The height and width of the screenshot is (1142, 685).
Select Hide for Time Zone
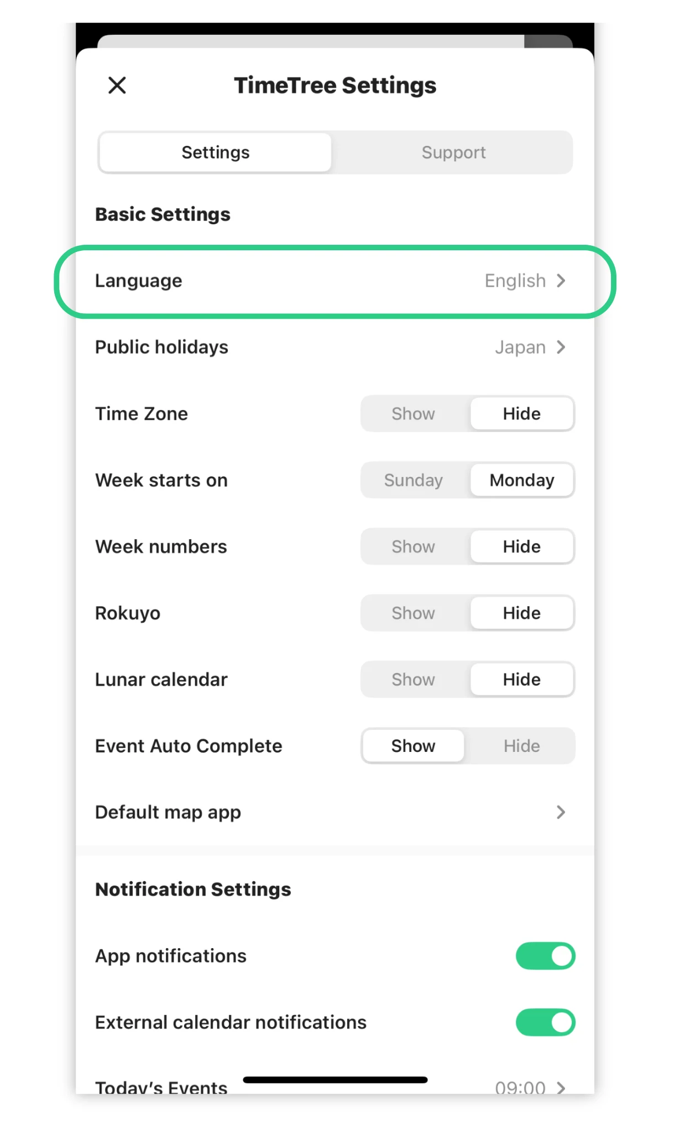[x=521, y=414]
